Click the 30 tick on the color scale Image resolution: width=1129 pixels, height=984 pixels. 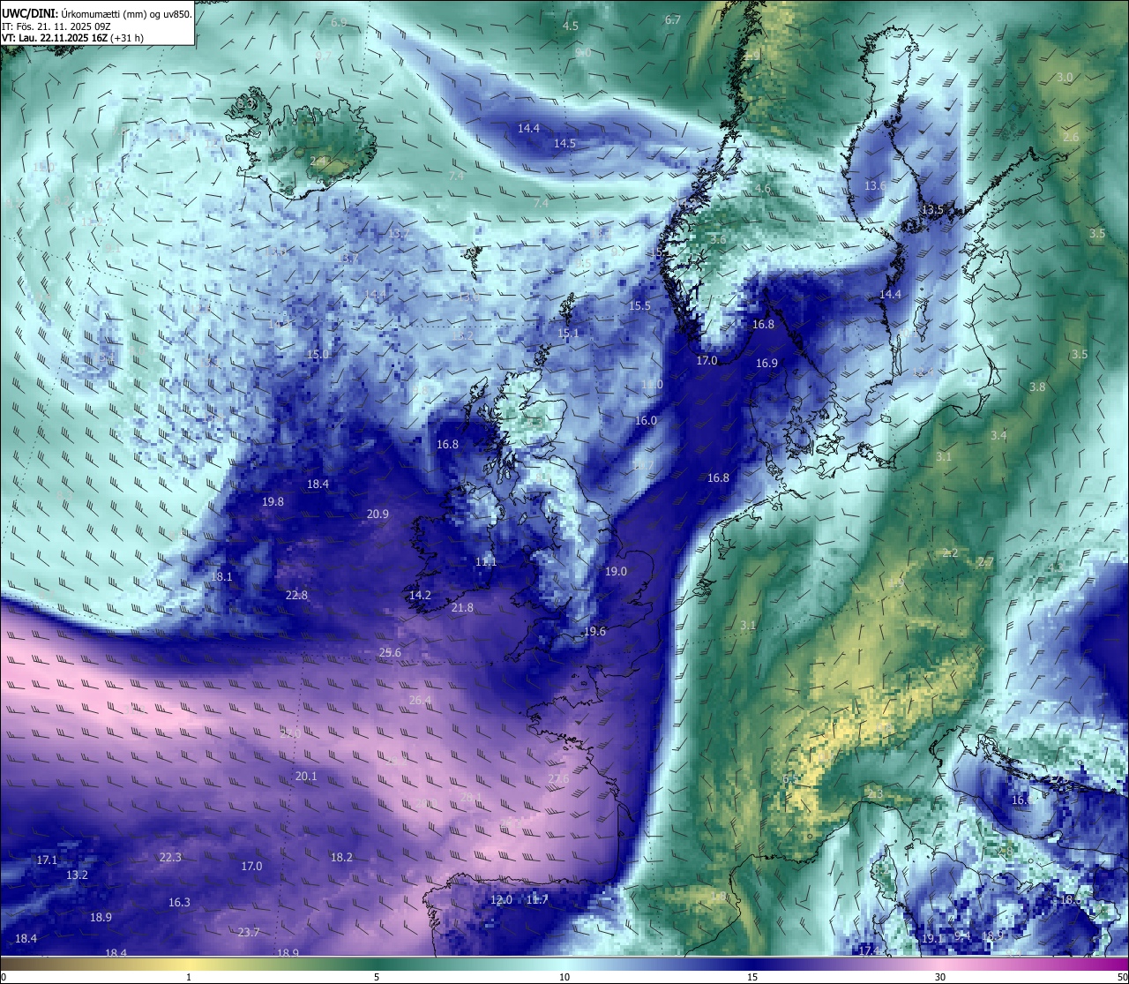pos(940,977)
